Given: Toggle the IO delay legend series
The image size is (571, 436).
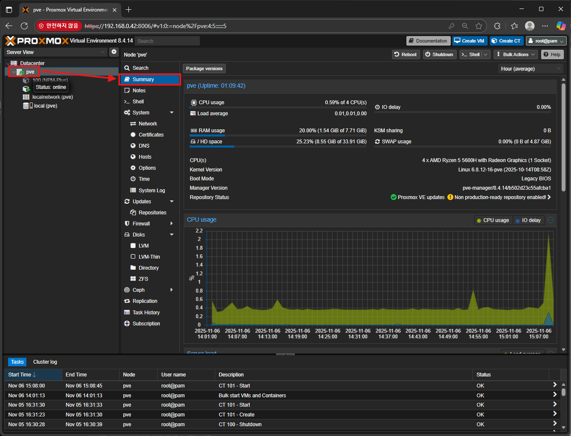Looking at the screenshot, I should tap(528, 220).
